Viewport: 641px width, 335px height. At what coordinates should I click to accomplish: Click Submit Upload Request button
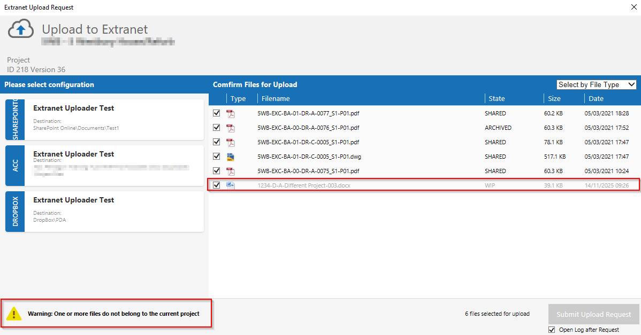point(593,314)
